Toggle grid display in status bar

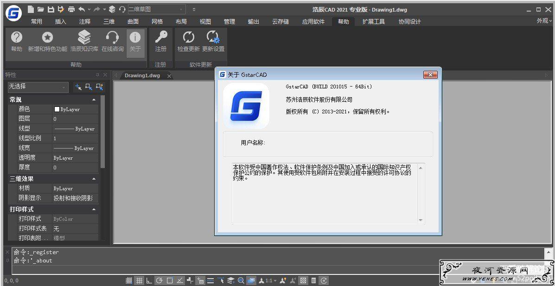coord(140,281)
